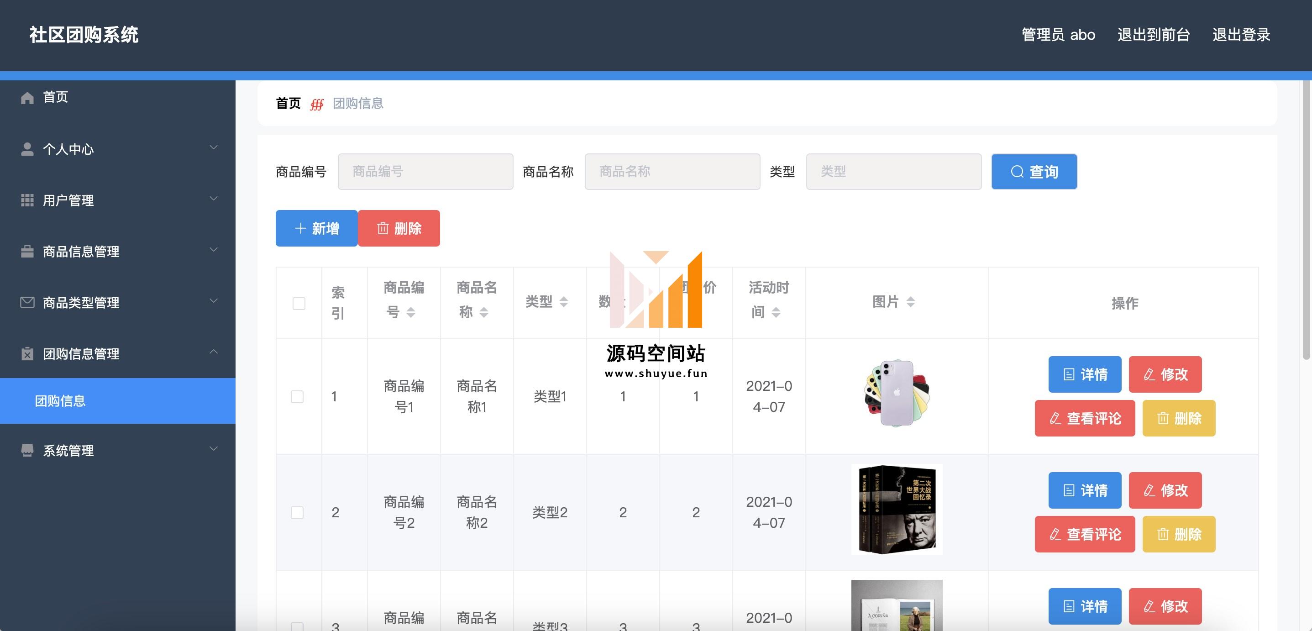Click the row 3 修改 button

pyautogui.click(x=1165, y=606)
